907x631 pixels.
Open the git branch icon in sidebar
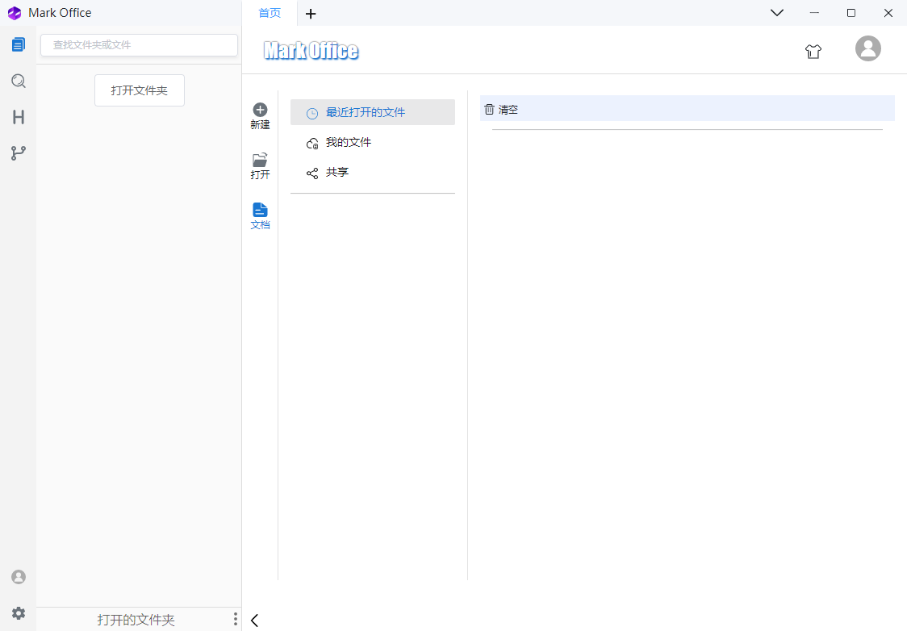19,153
